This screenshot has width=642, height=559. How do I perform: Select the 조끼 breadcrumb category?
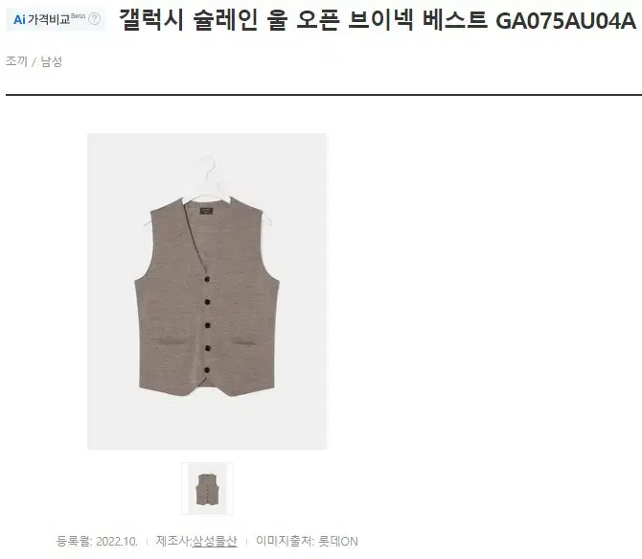(16, 61)
